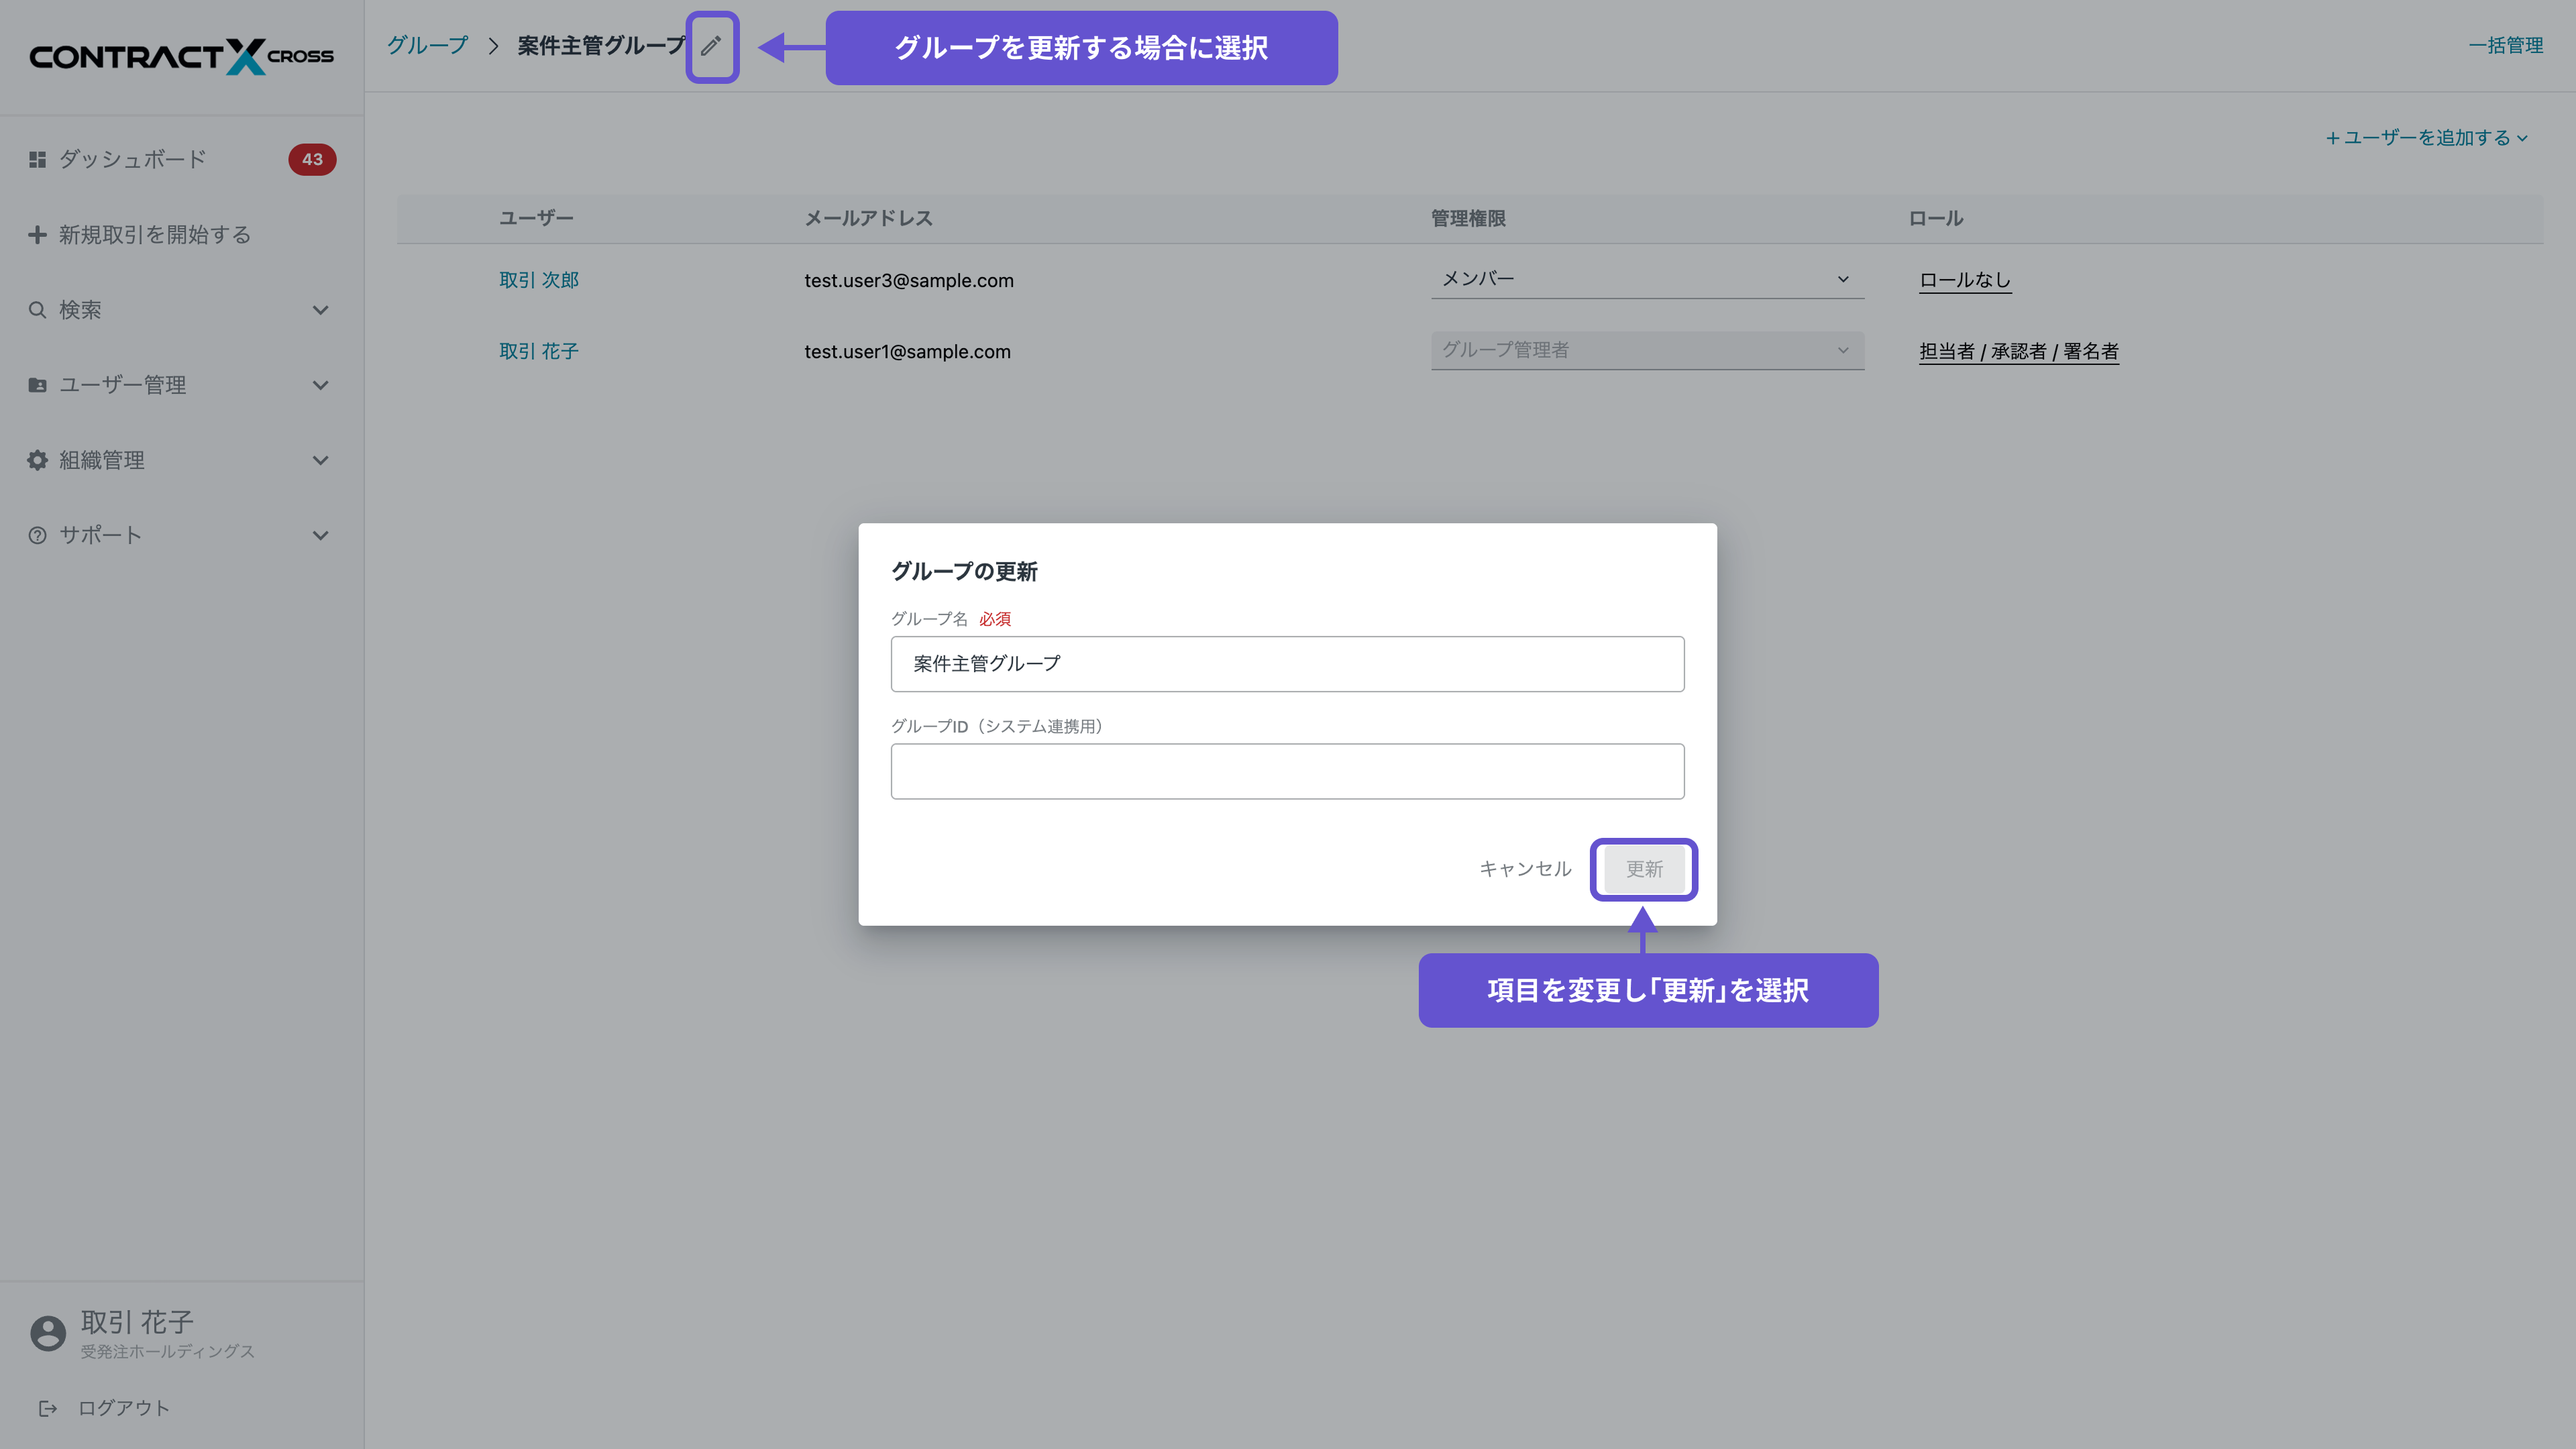Click the logout arrow icon at bottom
This screenshot has width=2576, height=1449.
click(x=47, y=1408)
